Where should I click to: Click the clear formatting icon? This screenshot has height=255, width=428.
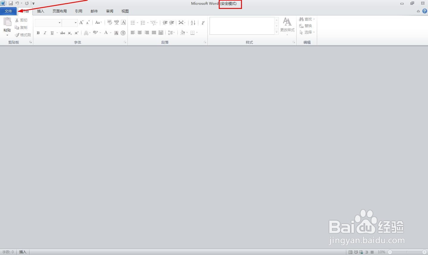pos(109,23)
